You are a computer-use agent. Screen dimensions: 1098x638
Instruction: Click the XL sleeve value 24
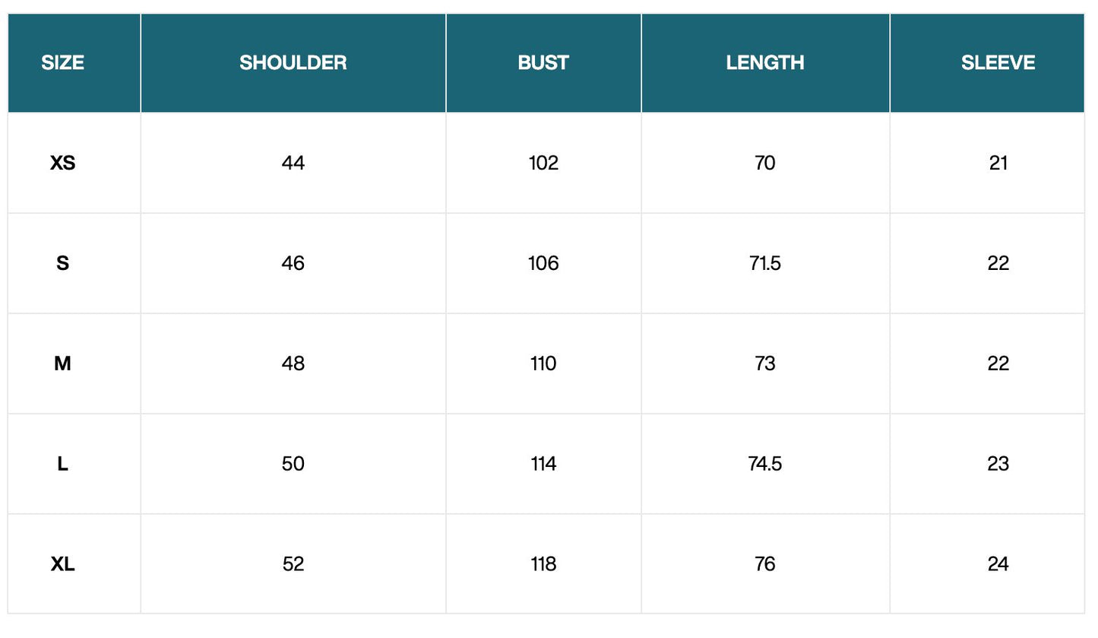pos(997,564)
